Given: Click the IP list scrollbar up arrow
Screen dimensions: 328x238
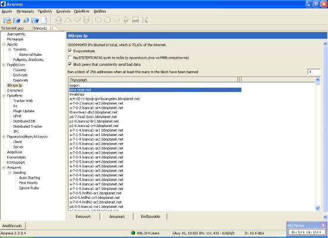Looking at the screenshot, I should click(317, 80).
